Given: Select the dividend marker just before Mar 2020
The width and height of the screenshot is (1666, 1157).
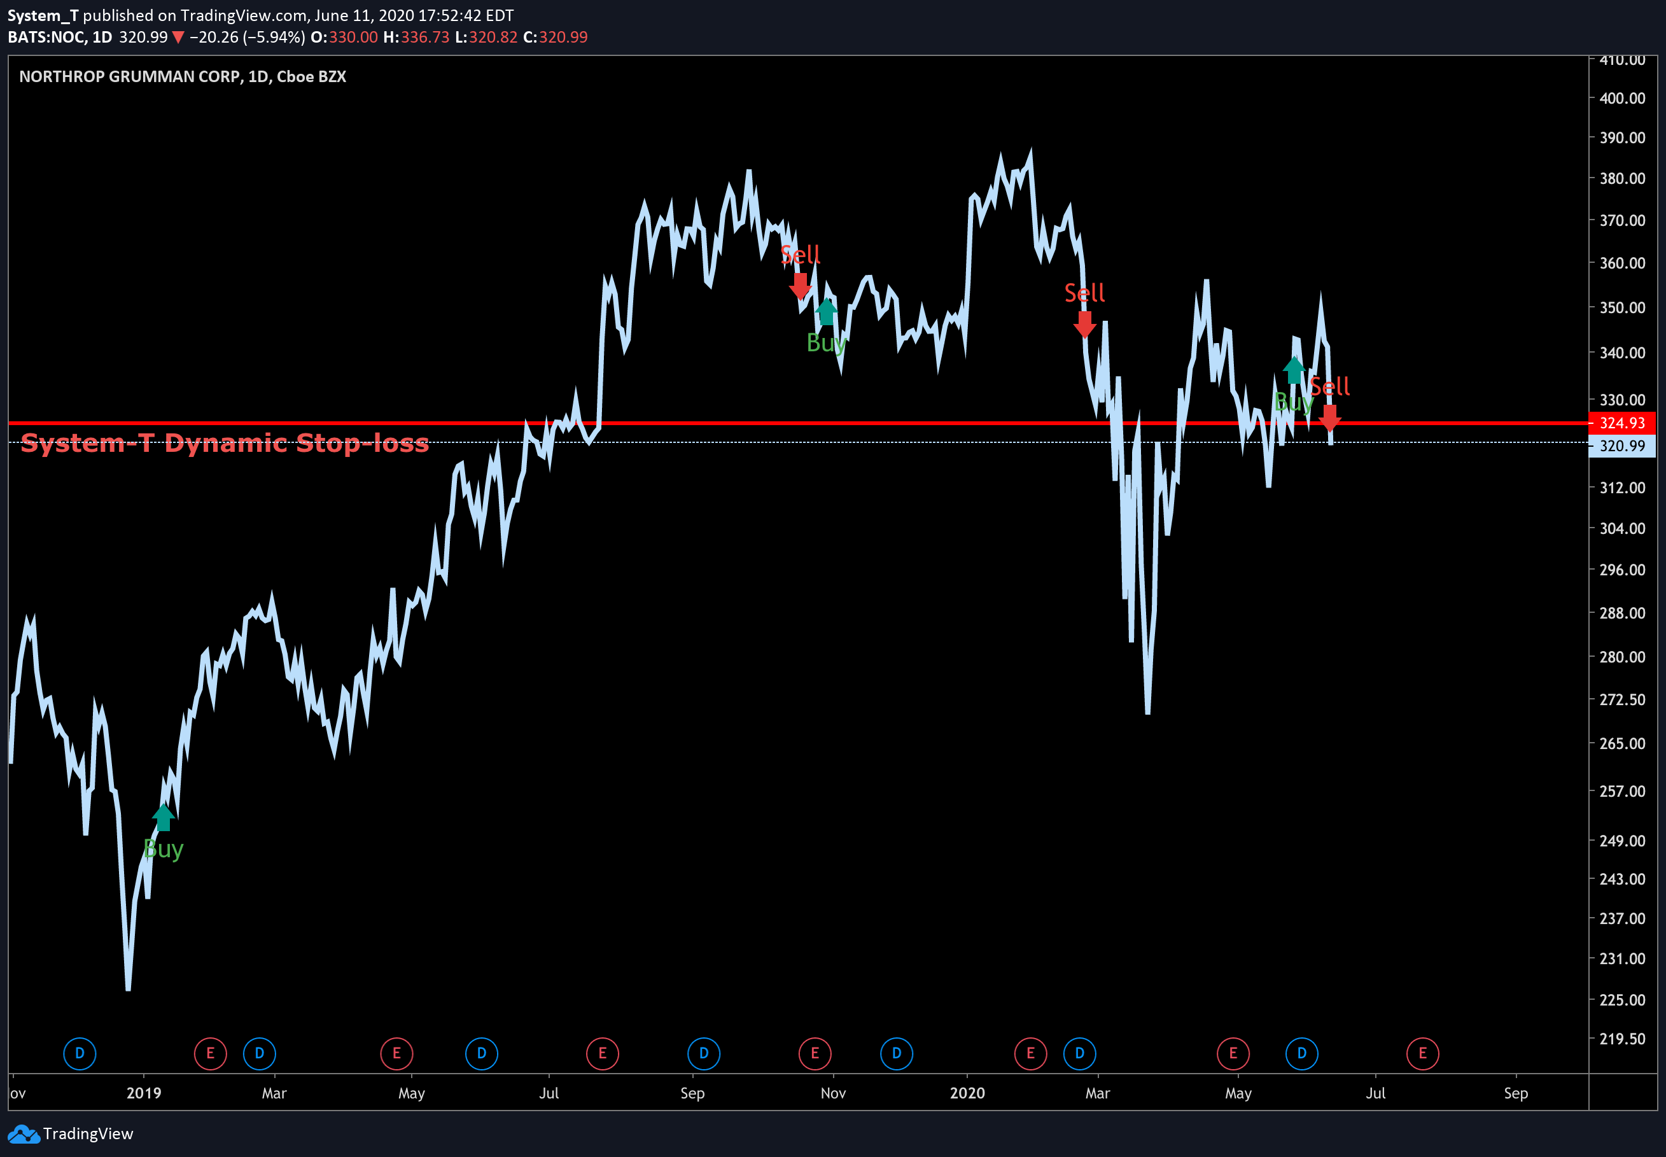Looking at the screenshot, I should (1080, 1053).
